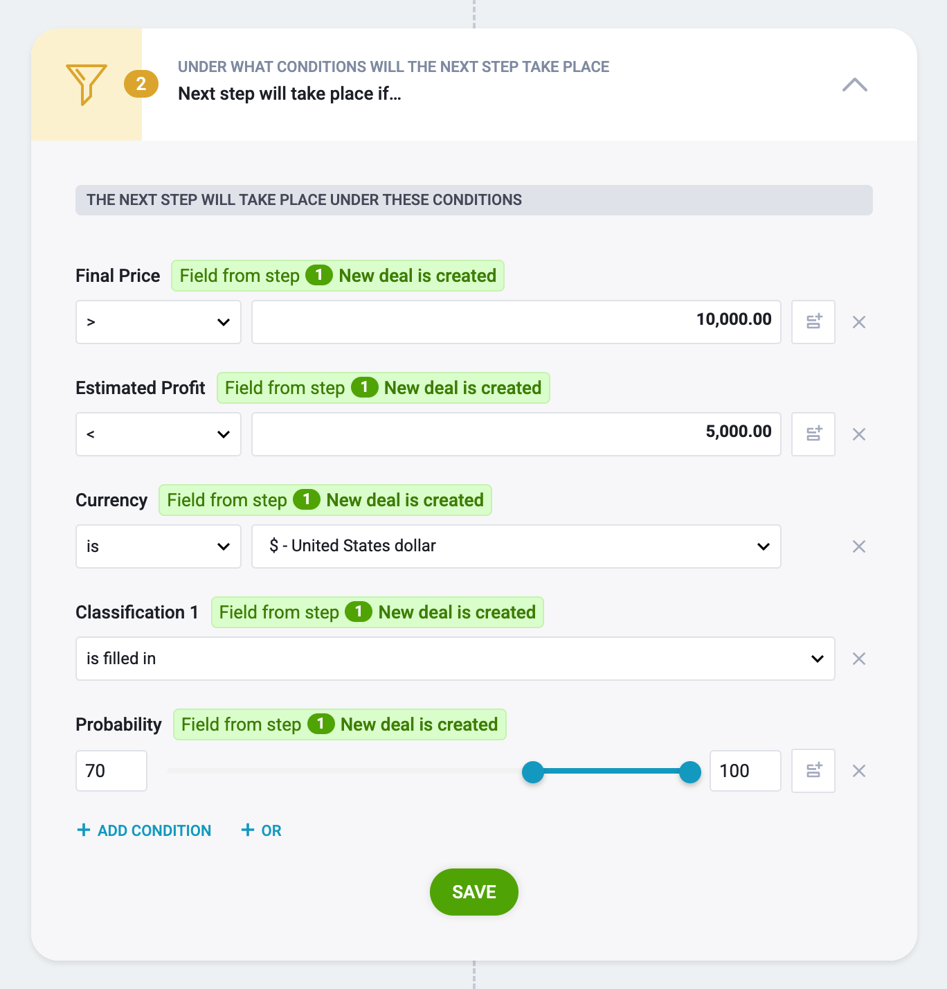This screenshot has width=947, height=989.
Task: Click insert-field icon next to Final Price value
Action: click(813, 322)
